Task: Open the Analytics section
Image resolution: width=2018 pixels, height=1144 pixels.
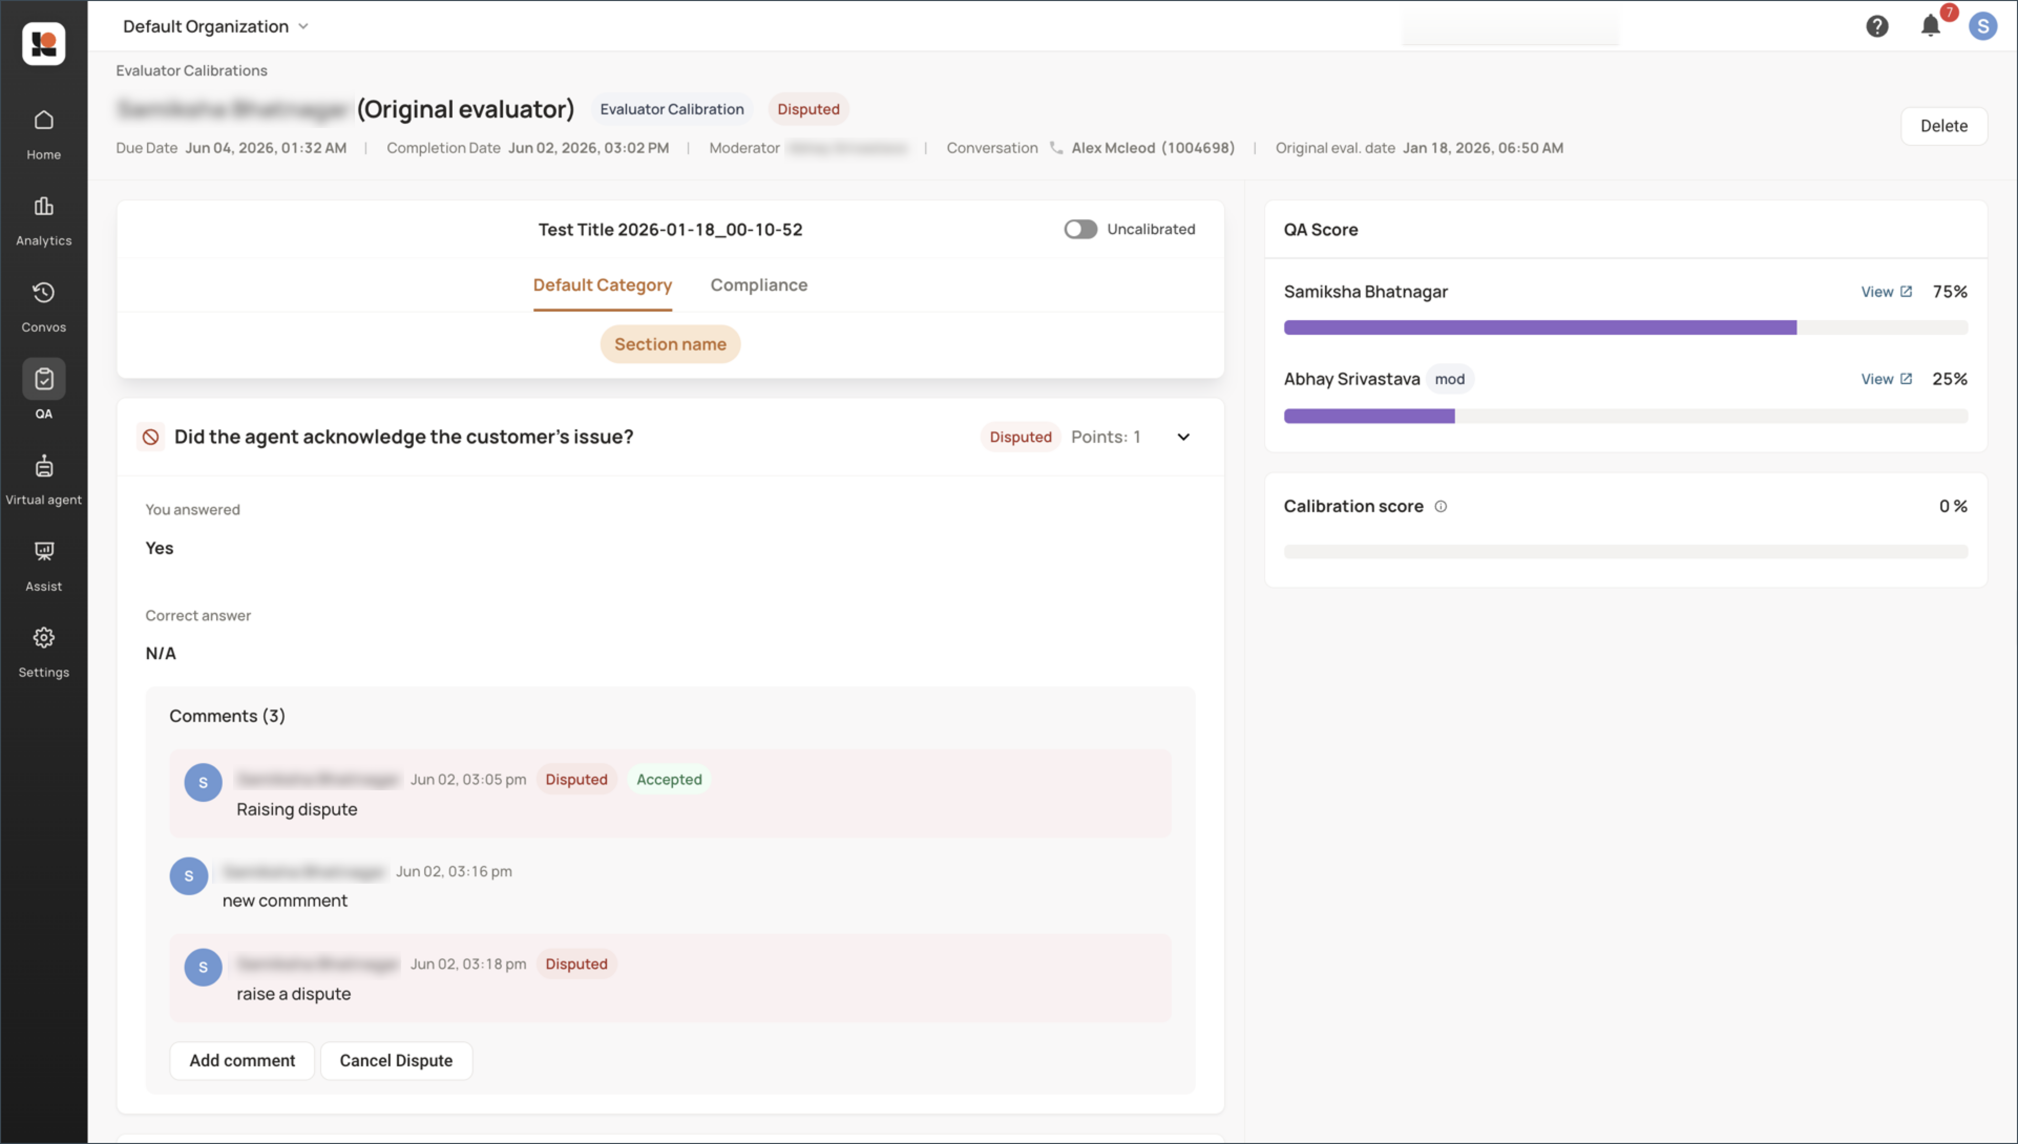Action: pyautogui.click(x=43, y=221)
